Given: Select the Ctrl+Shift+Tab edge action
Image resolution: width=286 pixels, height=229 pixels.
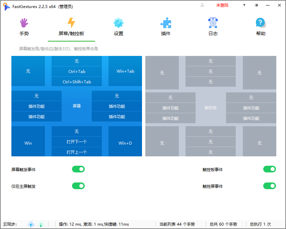Looking at the screenshot, I should tap(77, 82).
